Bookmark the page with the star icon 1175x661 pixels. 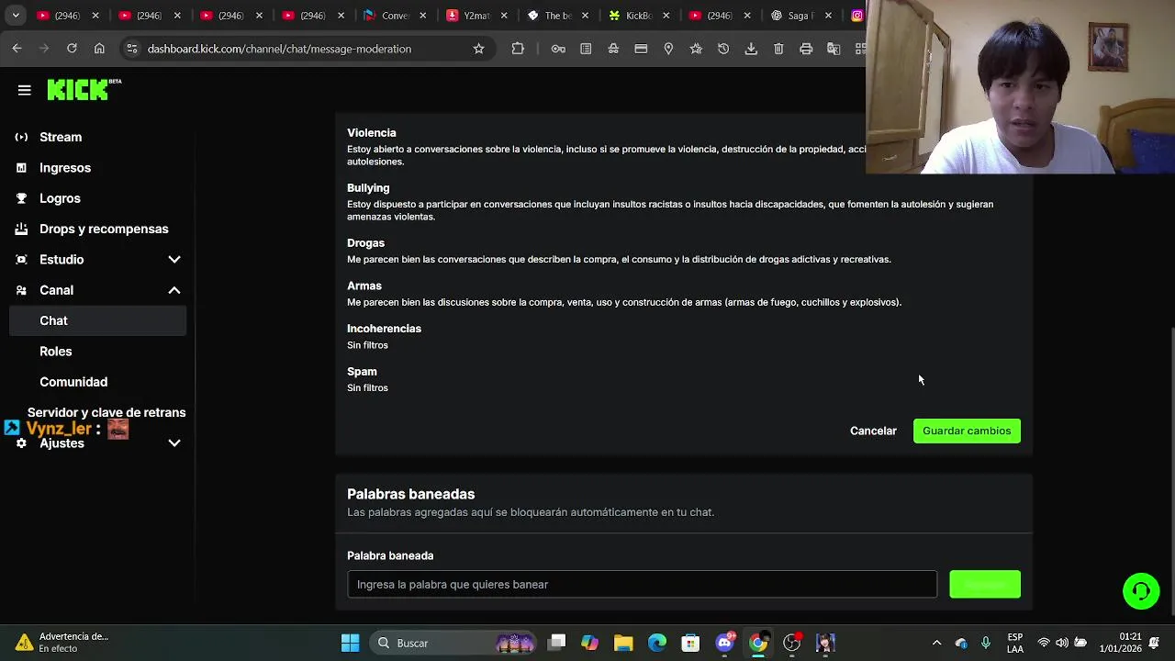(478, 49)
